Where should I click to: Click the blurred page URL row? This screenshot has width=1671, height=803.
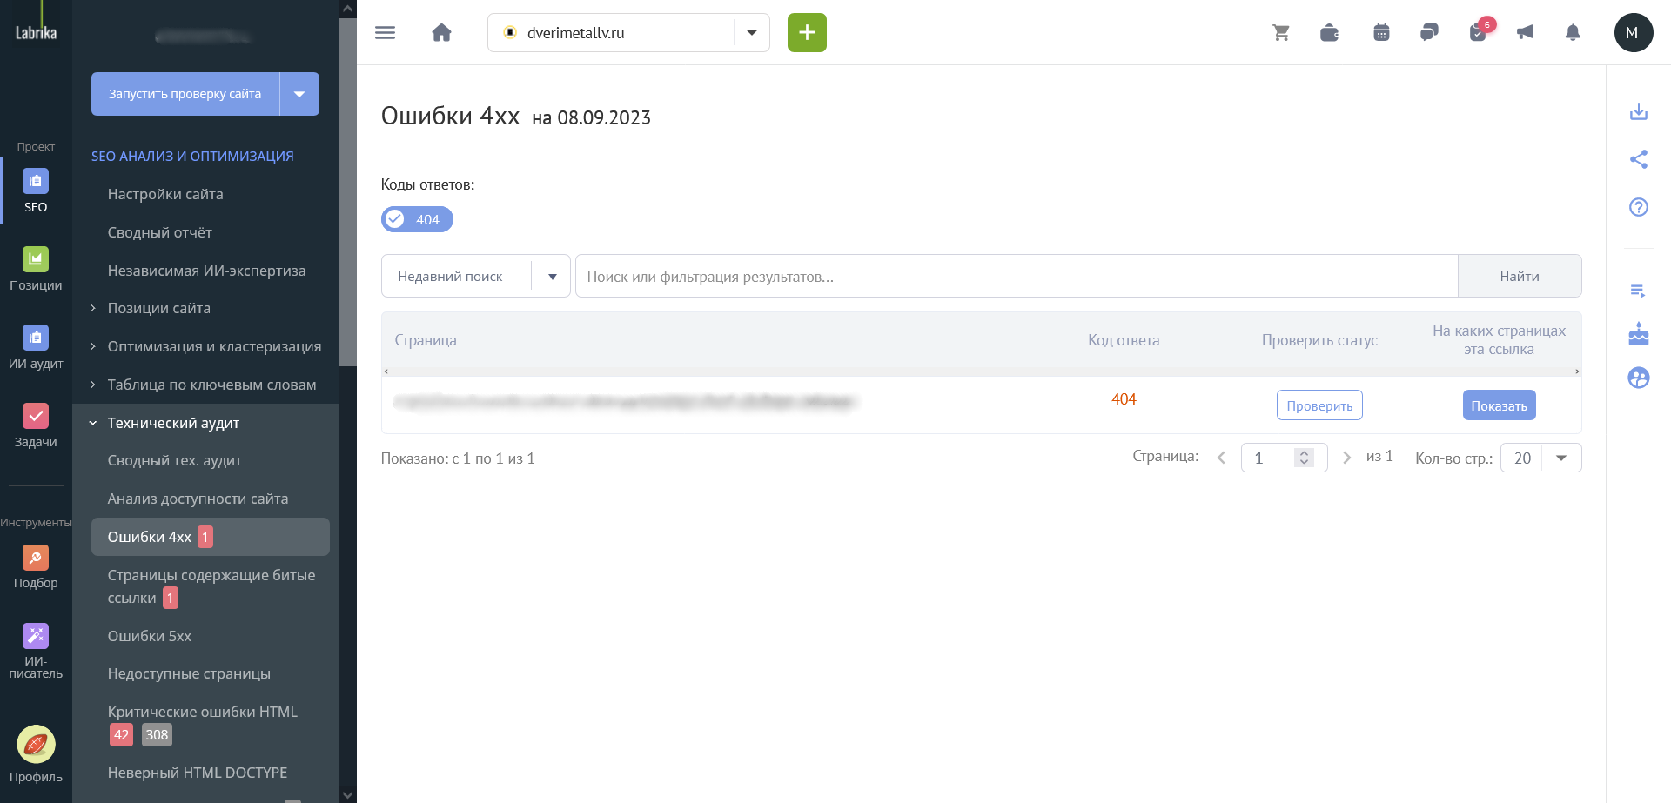click(625, 401)
